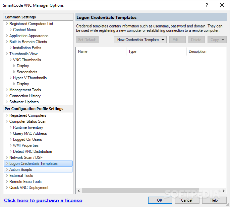Select Detect VNC Distribution item
The width and height of the screenshot is (230, 207).
coord(33,151)
